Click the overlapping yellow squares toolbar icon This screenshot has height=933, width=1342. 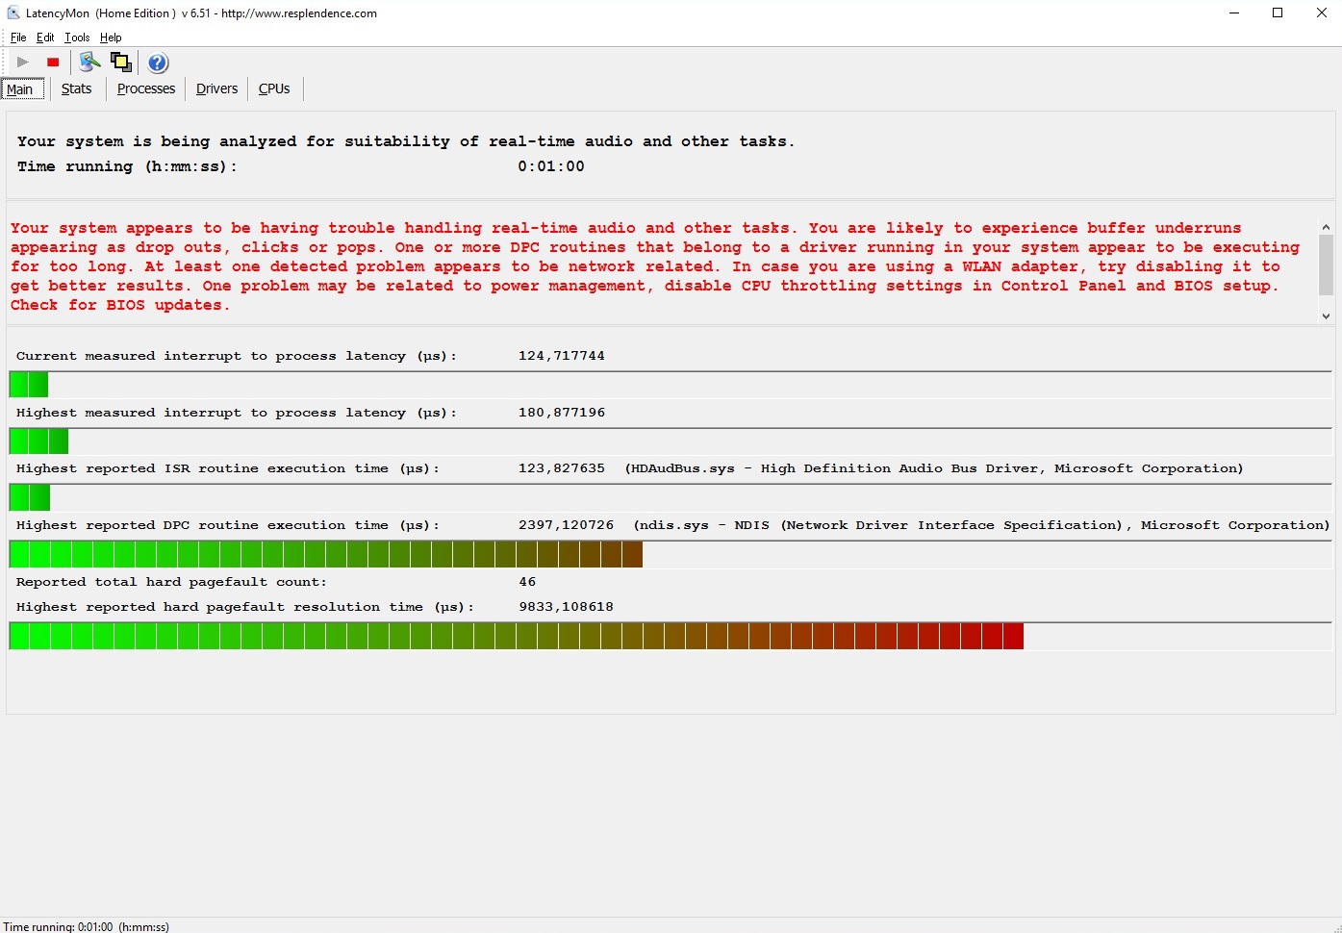121,63
